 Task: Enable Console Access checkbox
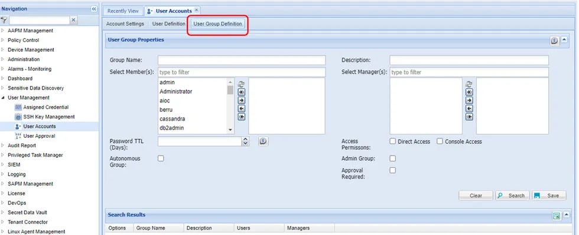440,141
